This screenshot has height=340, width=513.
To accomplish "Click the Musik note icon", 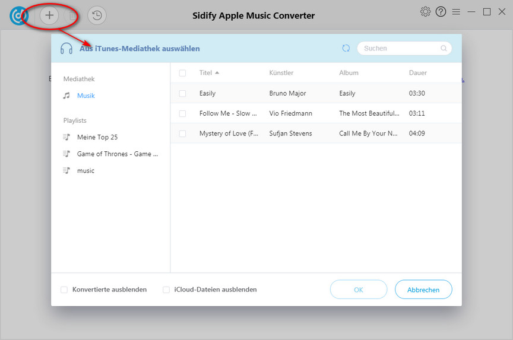I will pos(66,96).
